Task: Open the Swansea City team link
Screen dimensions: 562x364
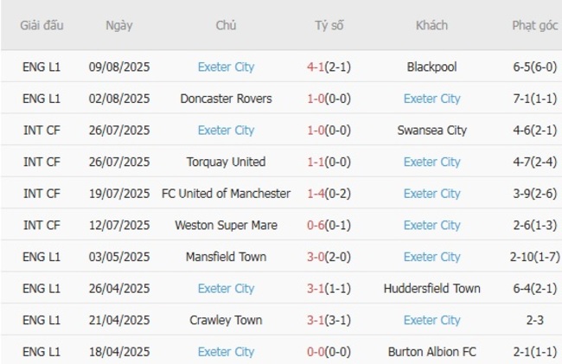Action: pos(431,130)
